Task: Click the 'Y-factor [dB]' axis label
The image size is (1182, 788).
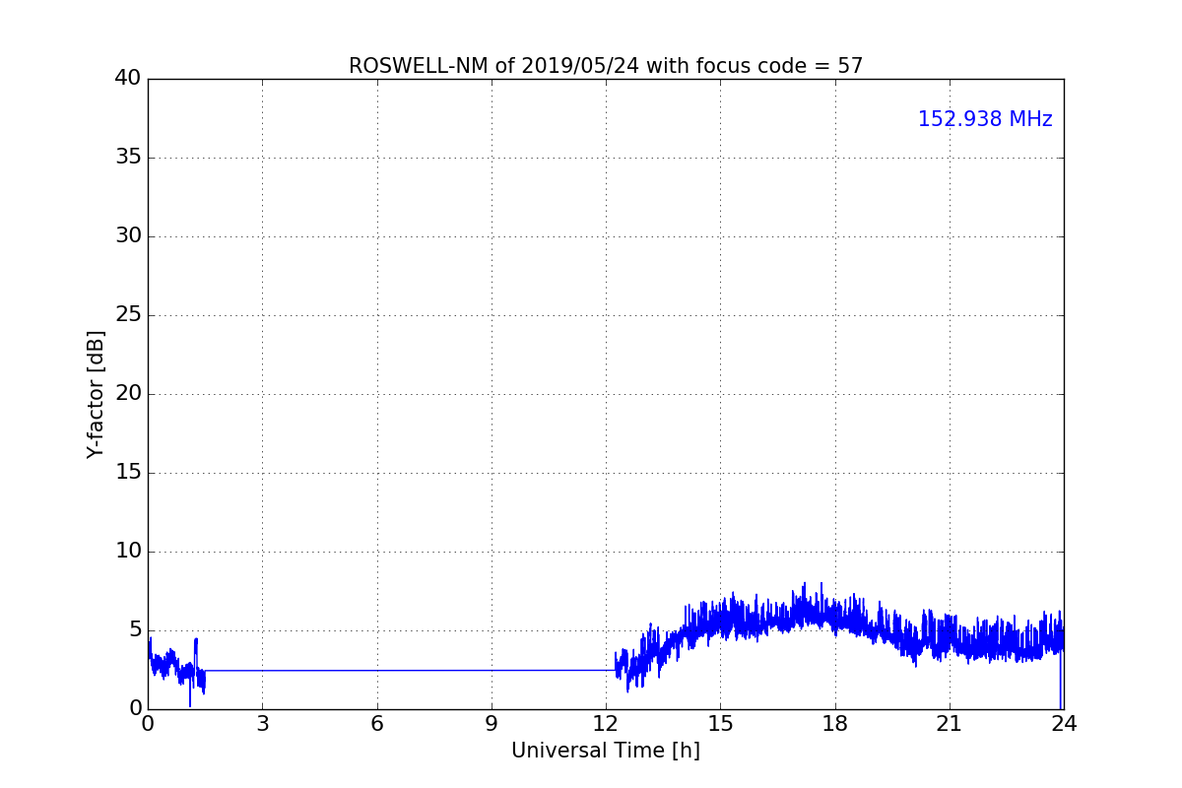Action: 96,394
